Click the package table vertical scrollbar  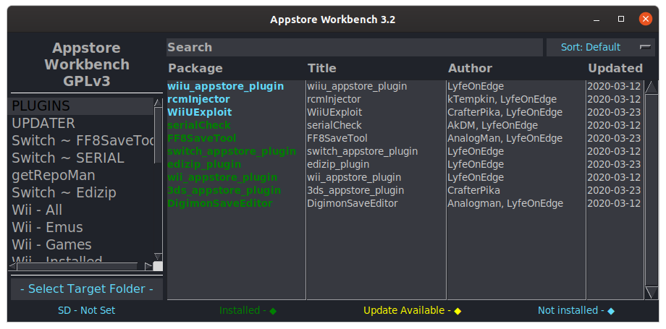651,190
